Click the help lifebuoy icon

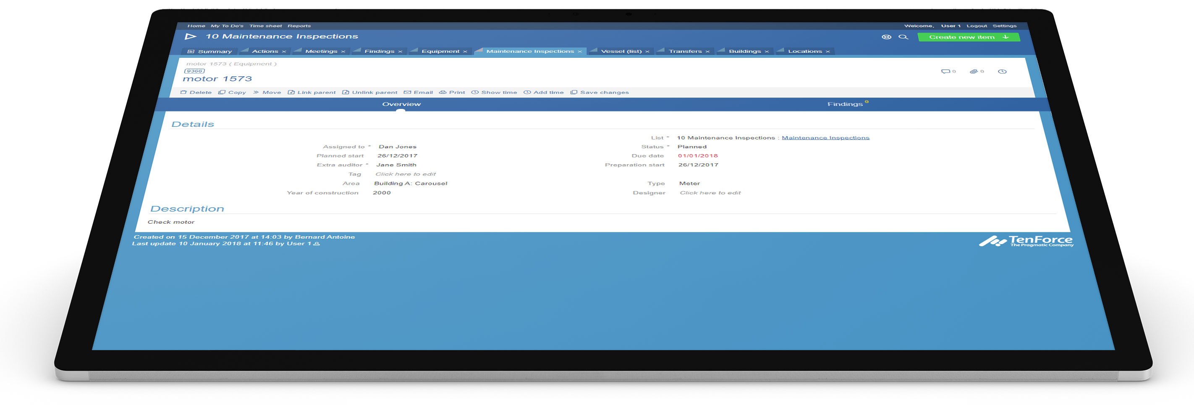(x=886, y=37)
